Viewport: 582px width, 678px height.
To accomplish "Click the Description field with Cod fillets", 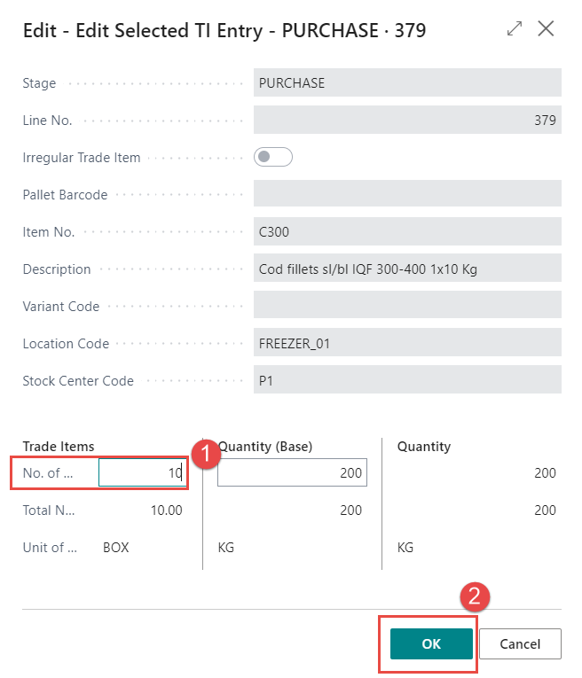I will pos(407,269).
